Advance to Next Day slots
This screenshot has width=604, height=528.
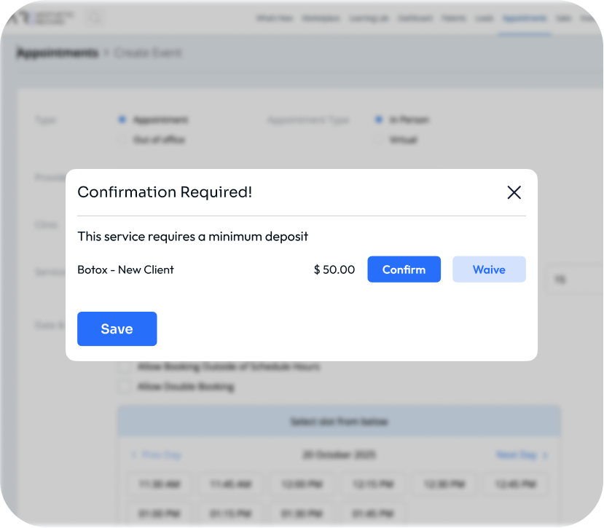[522, 455]
